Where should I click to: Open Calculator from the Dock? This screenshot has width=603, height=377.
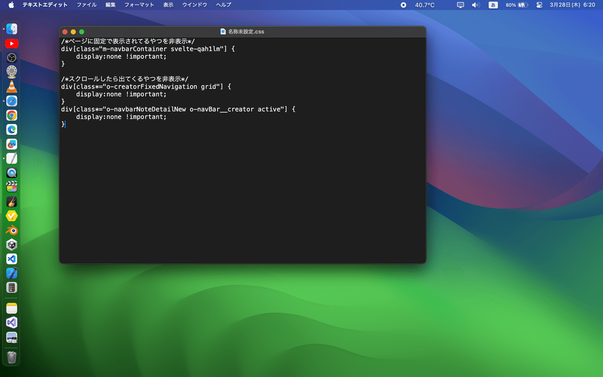click(x=12, y=288)
